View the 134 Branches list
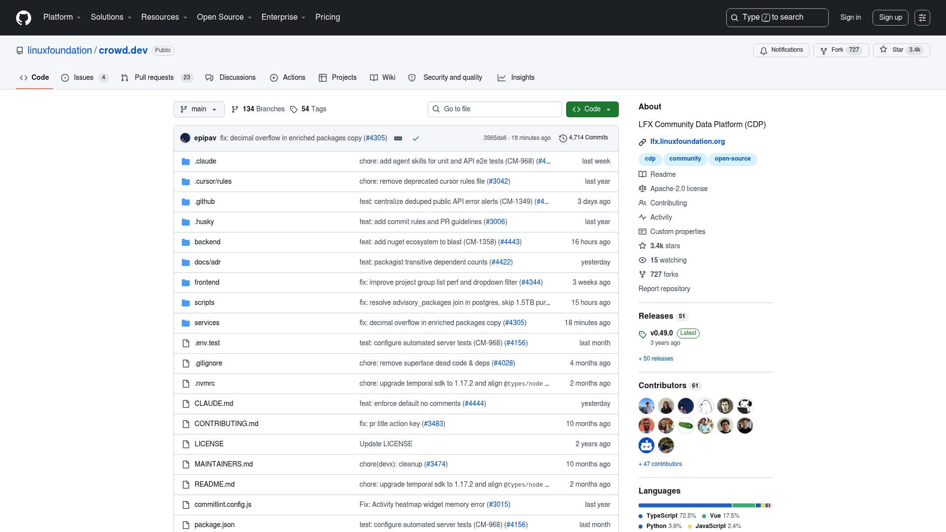Screen dimensions: 946x532 (x=258, y=109)
